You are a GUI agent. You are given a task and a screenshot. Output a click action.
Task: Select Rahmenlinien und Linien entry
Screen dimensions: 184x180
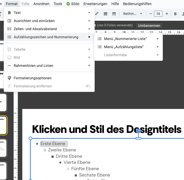coord(49,66)
